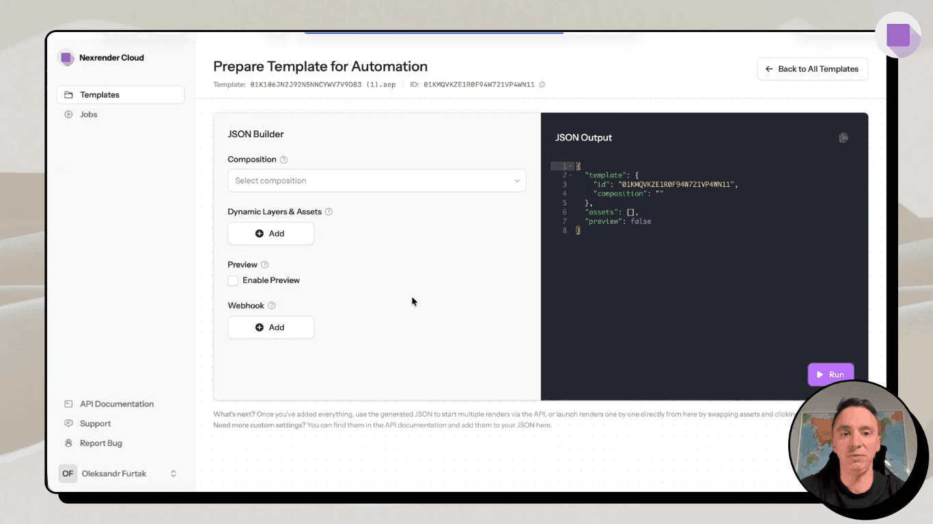The height and width of the screenshot is (524, 933).
Task: Click the "assets": [] line in JSON
Action: [x=611, y=212]
